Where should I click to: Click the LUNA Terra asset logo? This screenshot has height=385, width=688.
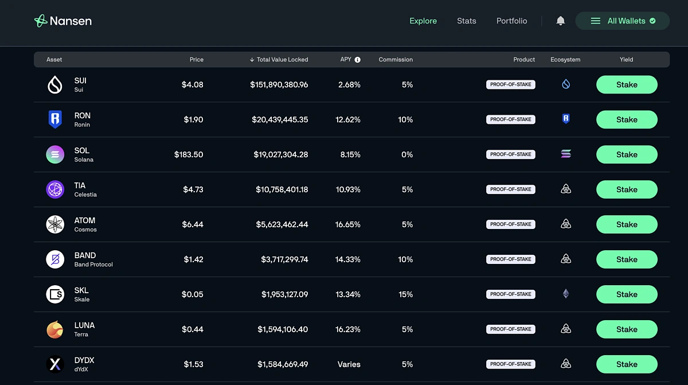55,330
